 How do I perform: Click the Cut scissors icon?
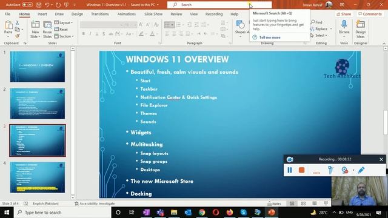click(18, 23)
